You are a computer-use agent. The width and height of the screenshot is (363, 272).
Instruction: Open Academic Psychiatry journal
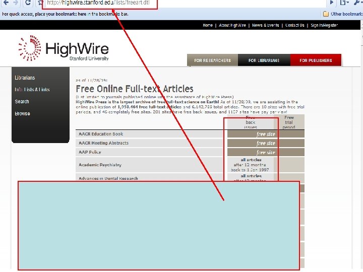[x=100, y=165]
